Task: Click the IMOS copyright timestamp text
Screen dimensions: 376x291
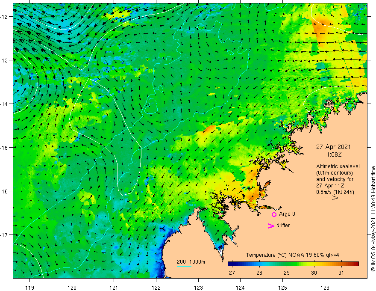Action: (373, 219)
